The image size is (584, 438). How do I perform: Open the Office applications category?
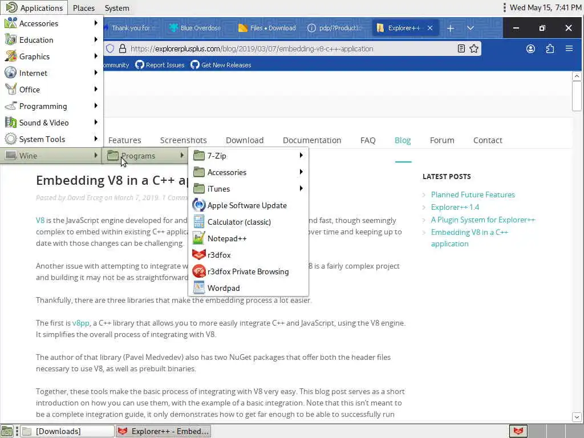(x=51, y=90)
